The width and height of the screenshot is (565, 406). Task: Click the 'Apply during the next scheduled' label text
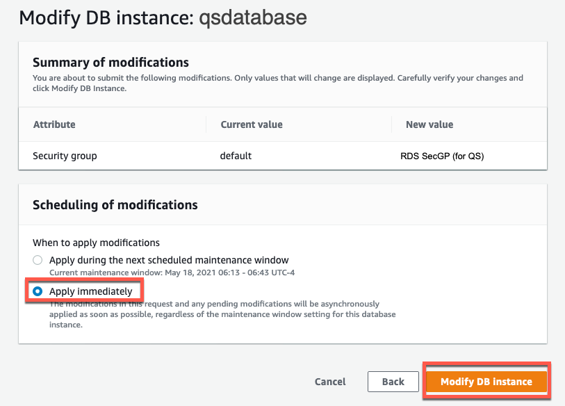pyautogui.click(x=169, y=260)
